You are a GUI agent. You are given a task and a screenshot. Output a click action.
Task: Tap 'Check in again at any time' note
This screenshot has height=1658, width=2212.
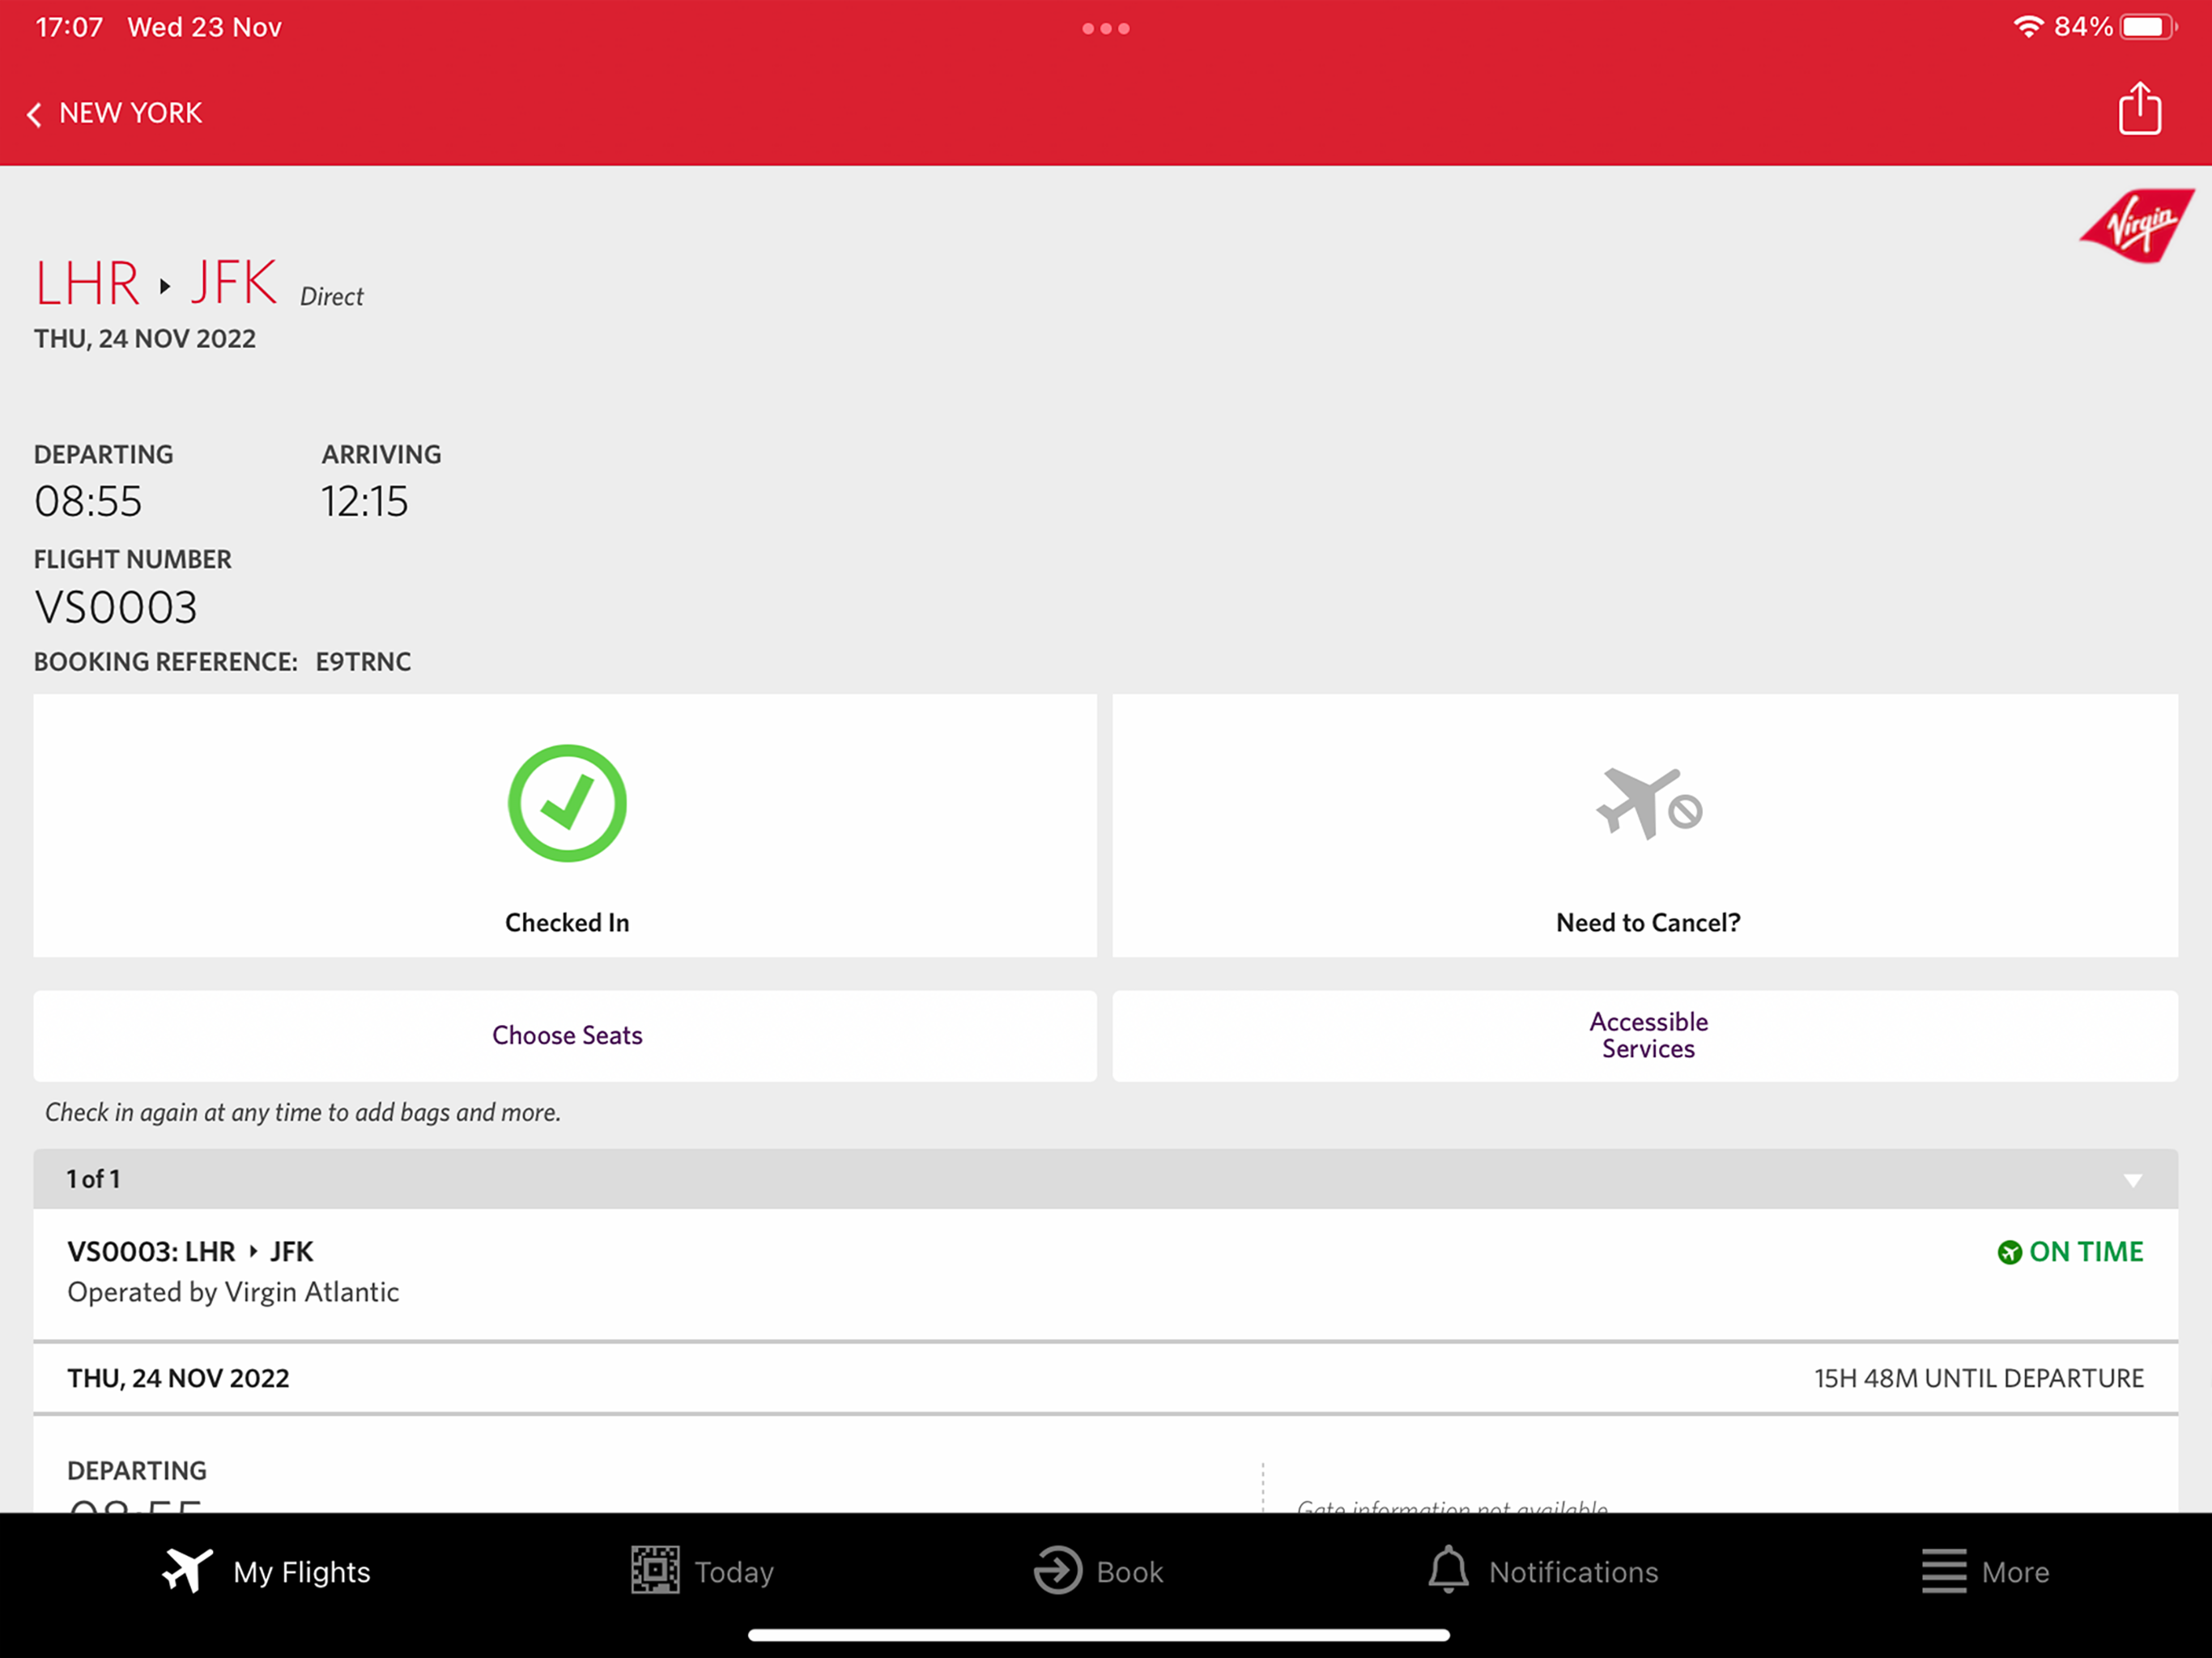[x=302, y=1112]
